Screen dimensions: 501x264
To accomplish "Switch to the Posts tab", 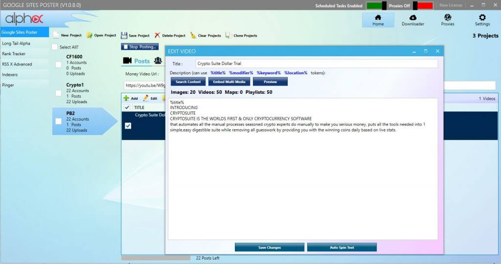I will (137, 61).
